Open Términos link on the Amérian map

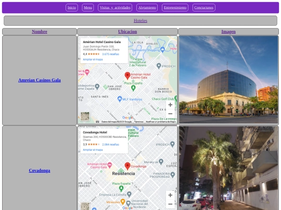[139, 122]
